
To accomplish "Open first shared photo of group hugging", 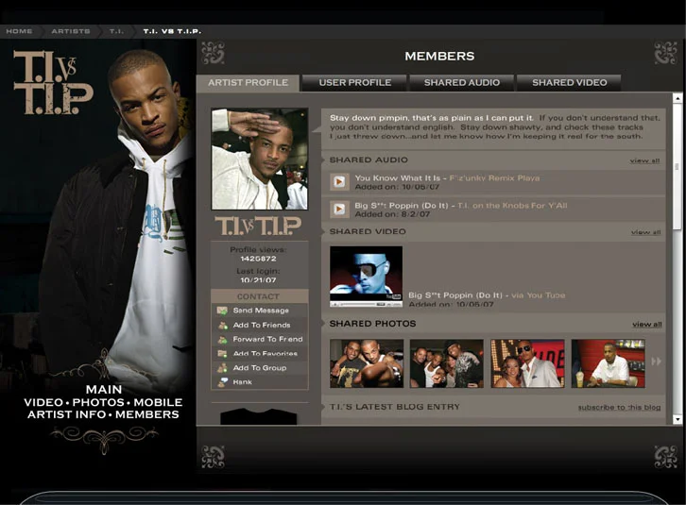I will (x=367, y=363).
